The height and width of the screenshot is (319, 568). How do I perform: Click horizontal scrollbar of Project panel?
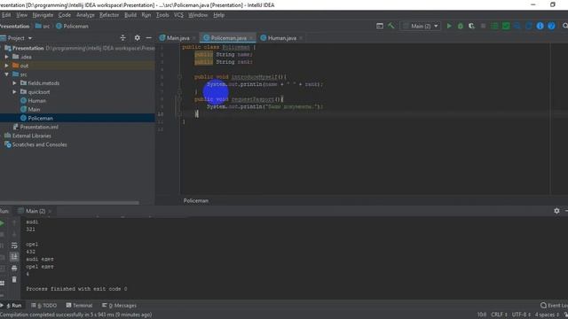69,203
